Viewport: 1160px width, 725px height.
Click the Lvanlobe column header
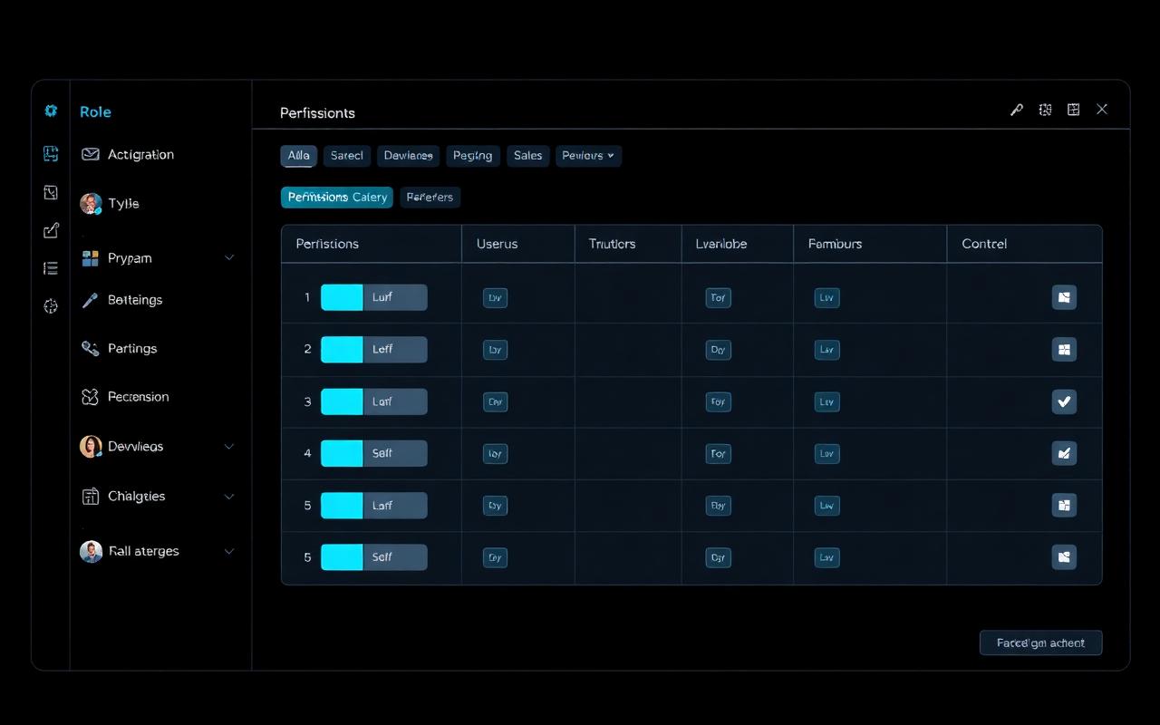coord(721,244)
